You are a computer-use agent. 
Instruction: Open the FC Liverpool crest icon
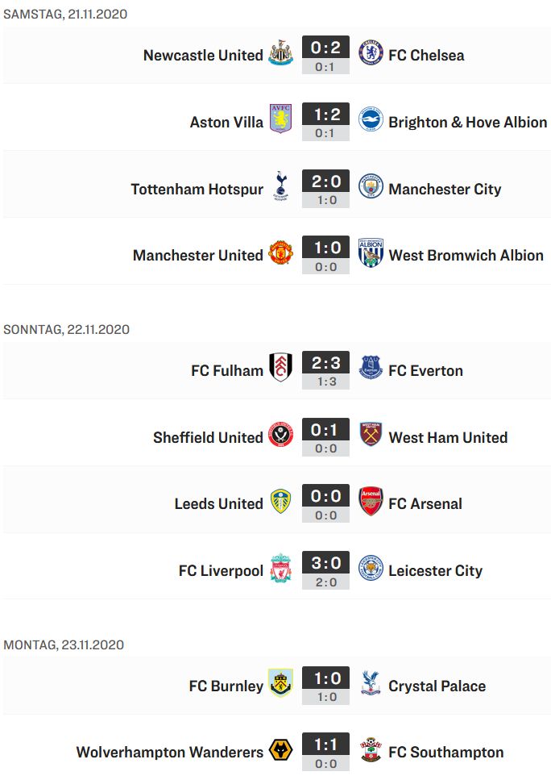[280, 568]
